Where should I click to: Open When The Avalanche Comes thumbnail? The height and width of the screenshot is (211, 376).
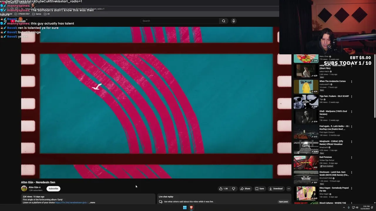tap(306, 86)
